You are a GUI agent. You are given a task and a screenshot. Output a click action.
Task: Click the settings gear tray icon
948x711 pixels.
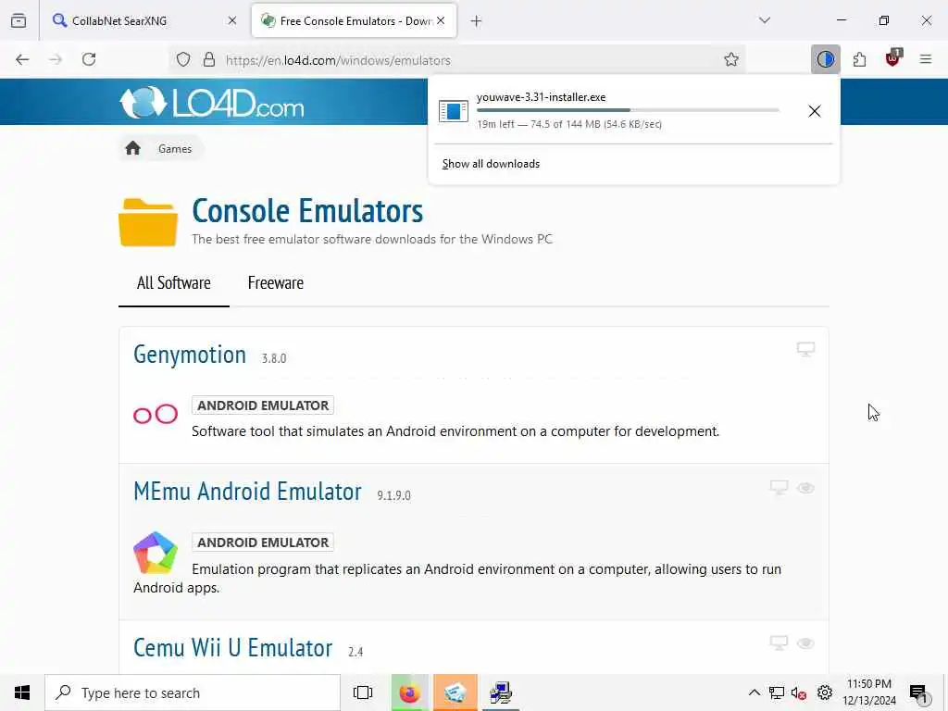[x=825, y=692]
